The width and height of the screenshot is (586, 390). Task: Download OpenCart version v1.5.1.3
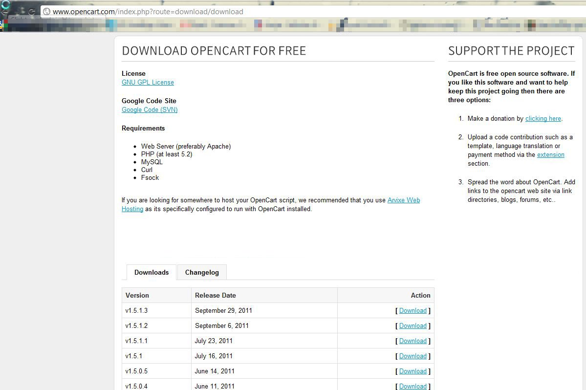(412, 311)
